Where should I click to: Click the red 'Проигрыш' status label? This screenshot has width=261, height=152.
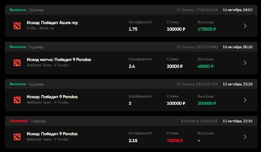click(x=19, y=121)
